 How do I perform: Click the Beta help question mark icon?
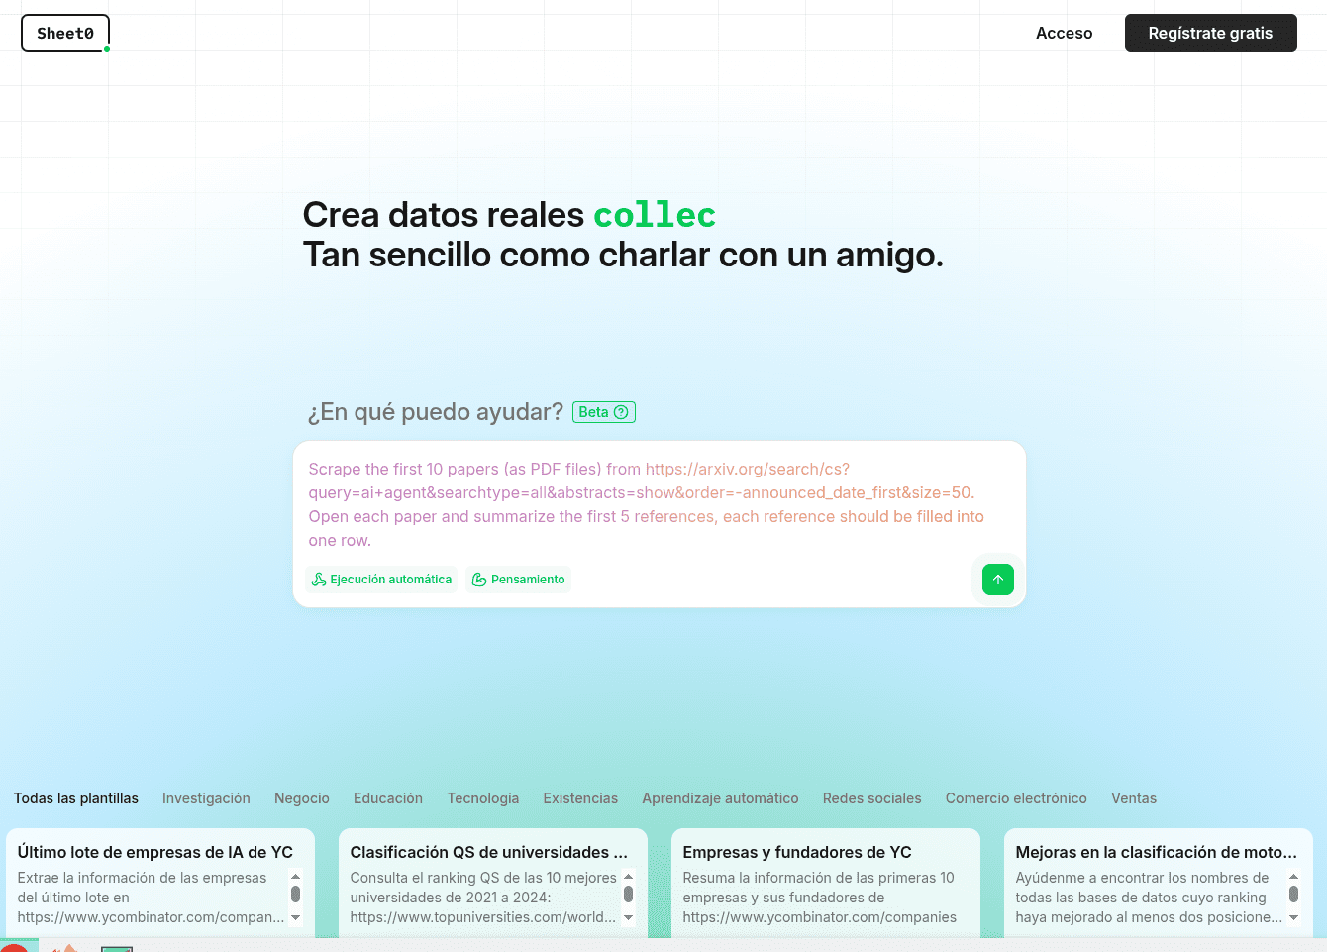[621, 412]
